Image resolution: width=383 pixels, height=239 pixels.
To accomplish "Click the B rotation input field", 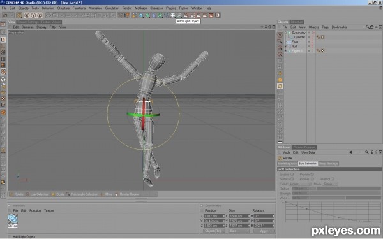I will click(264, 226).
